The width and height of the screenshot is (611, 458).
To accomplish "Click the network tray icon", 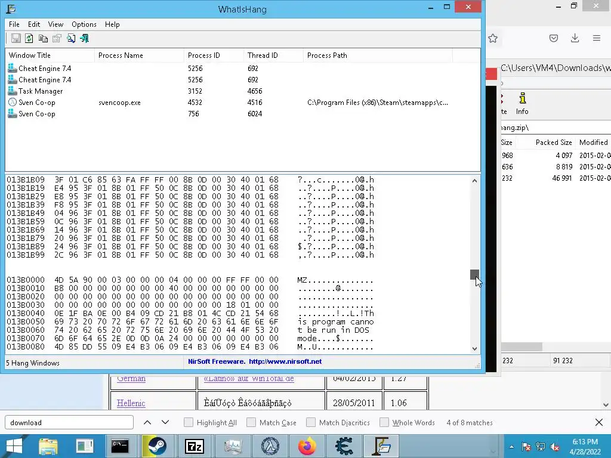I will (x=541, y=447).
